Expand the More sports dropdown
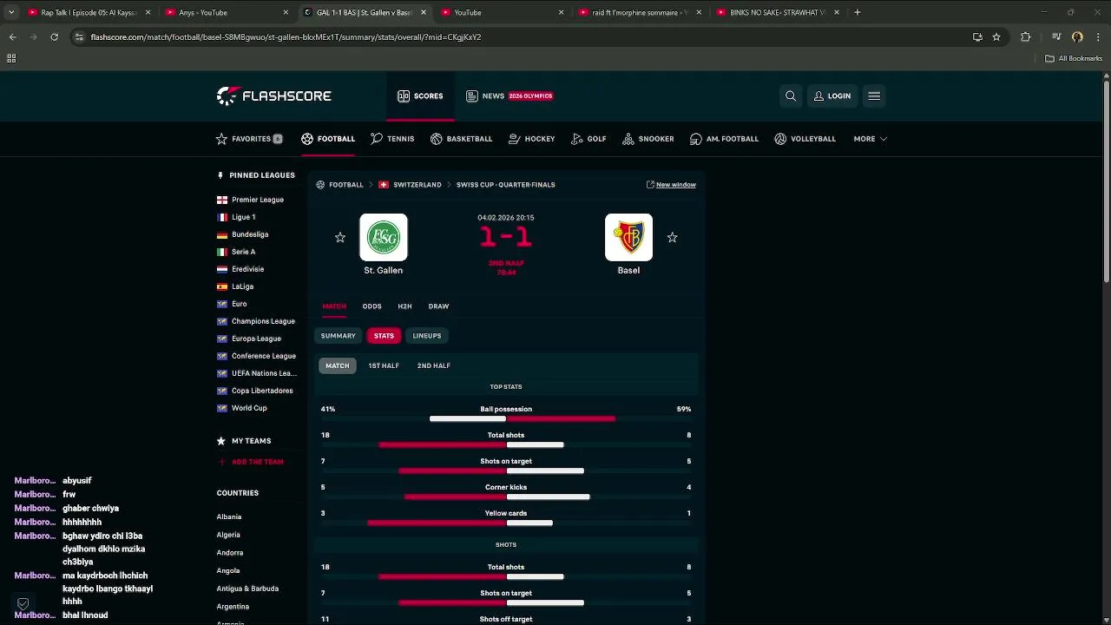The image size is (1111, 625). point(870,139)
